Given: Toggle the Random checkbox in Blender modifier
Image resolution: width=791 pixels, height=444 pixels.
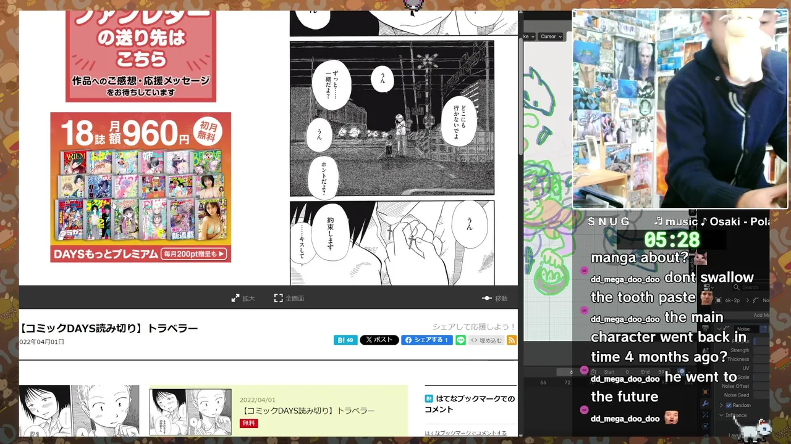Looking at the screenshot, I should pos(729,405).
